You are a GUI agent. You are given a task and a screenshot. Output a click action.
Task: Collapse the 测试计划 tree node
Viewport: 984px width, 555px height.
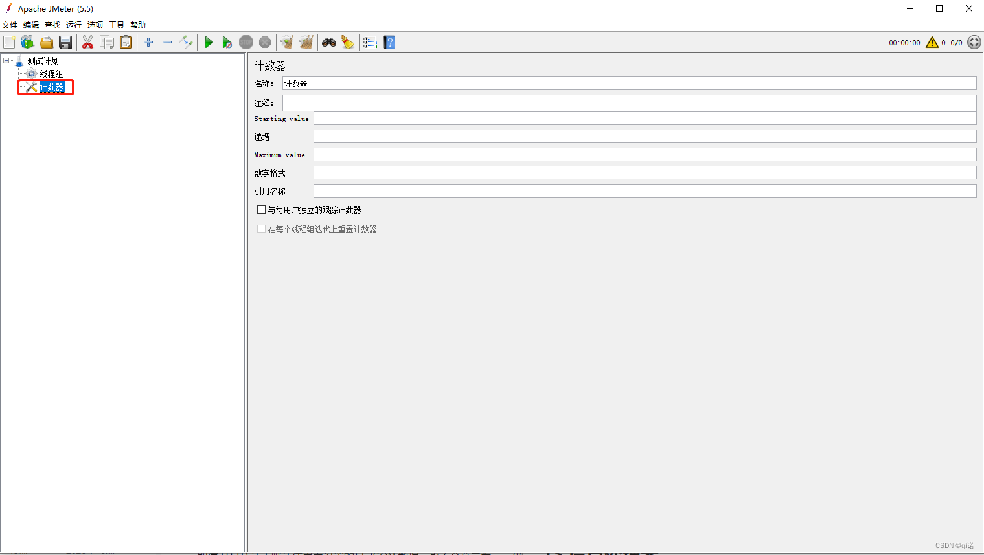point(6,61)
